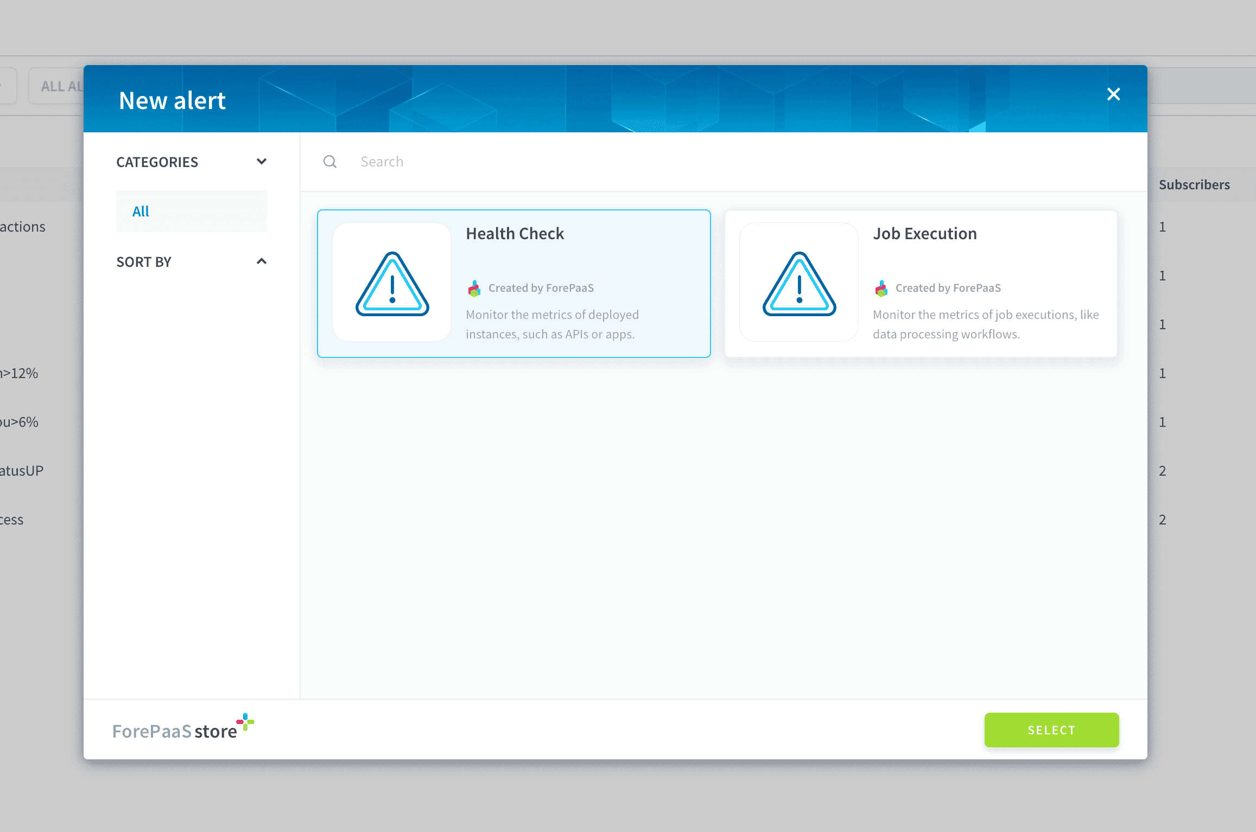
Task: Close the New alert dialog
Action: (x=1113, y=94)
